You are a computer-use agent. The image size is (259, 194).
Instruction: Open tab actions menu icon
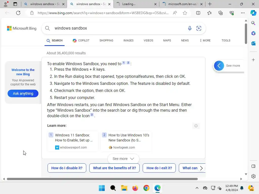pyautogui.click(x=15, y=4)
